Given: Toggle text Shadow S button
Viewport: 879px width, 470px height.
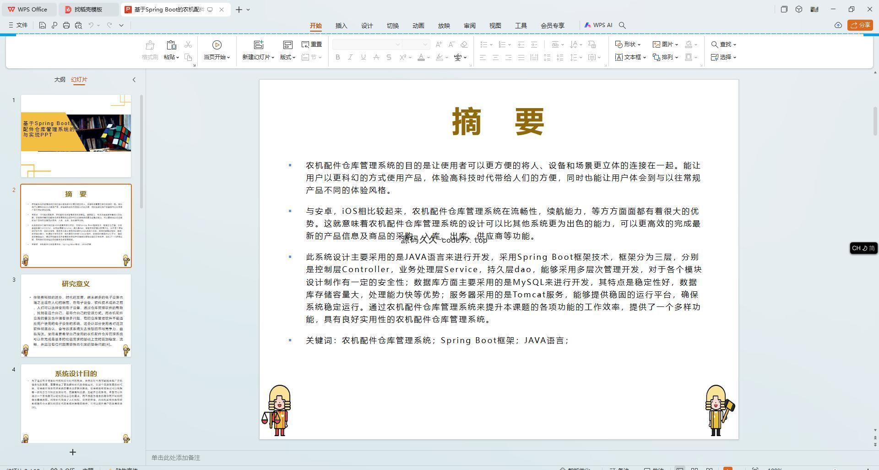Looking at the screenshot, I should tap(389, 57).
